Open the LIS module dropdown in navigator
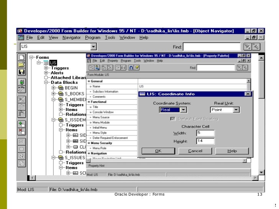279x209 pixels. point(93,47)
